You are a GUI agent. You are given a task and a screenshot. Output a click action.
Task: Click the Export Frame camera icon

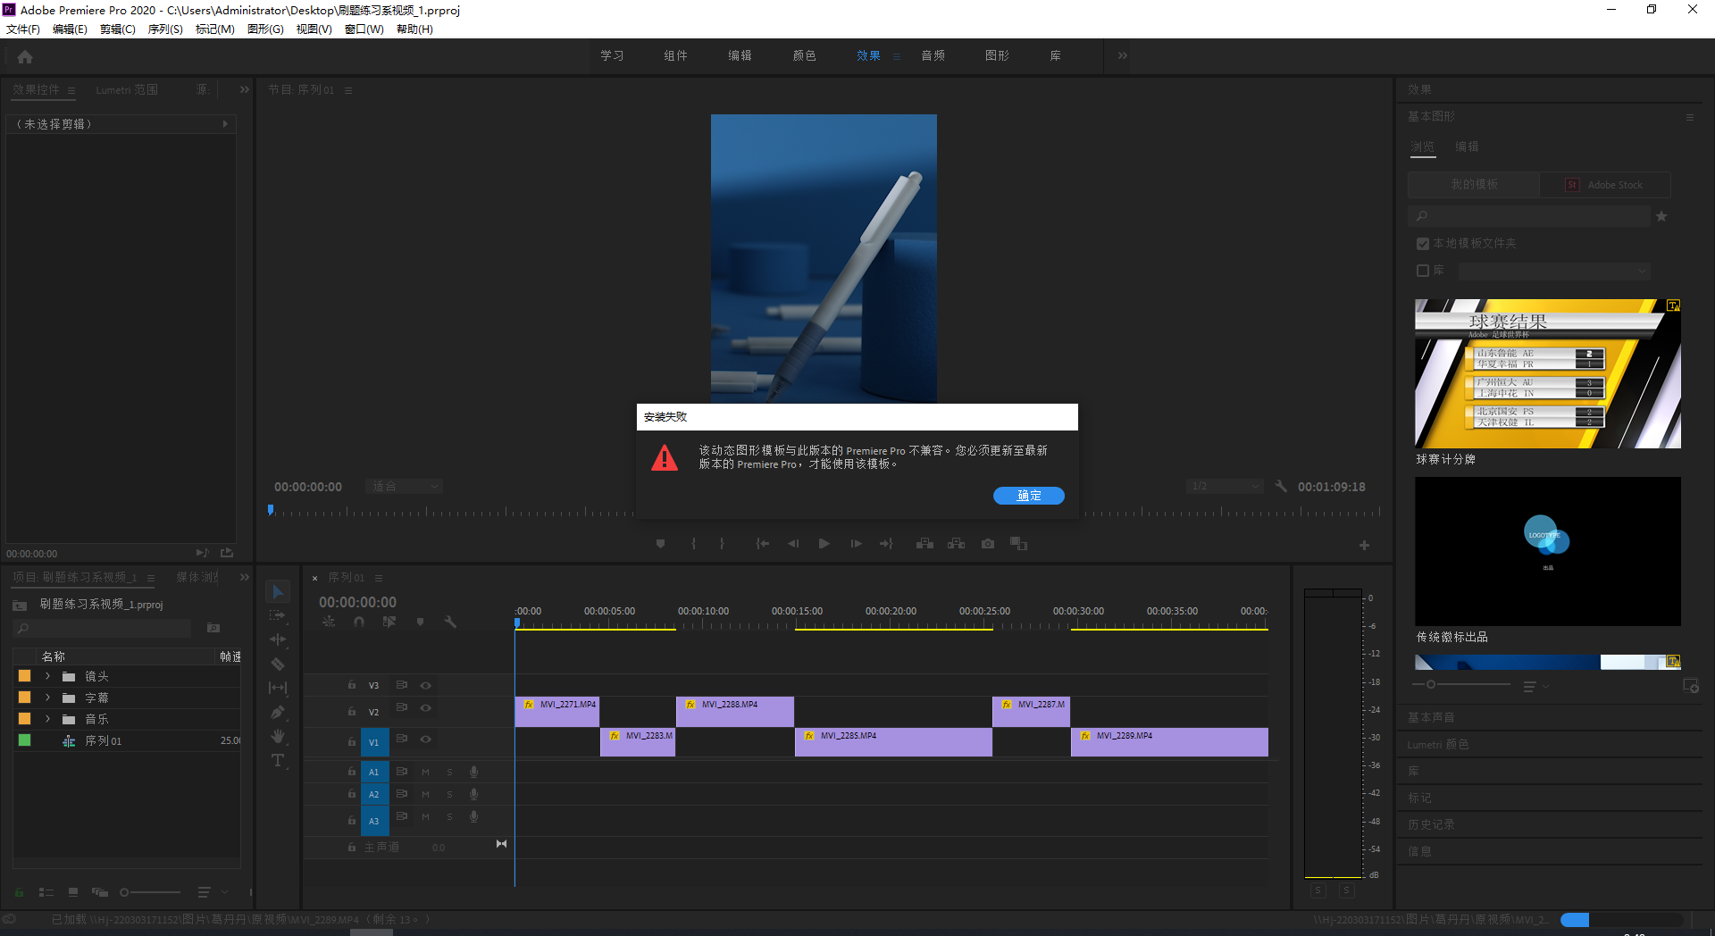987,544
